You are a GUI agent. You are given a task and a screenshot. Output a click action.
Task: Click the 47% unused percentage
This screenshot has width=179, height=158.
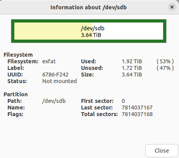tap(165, 68)
